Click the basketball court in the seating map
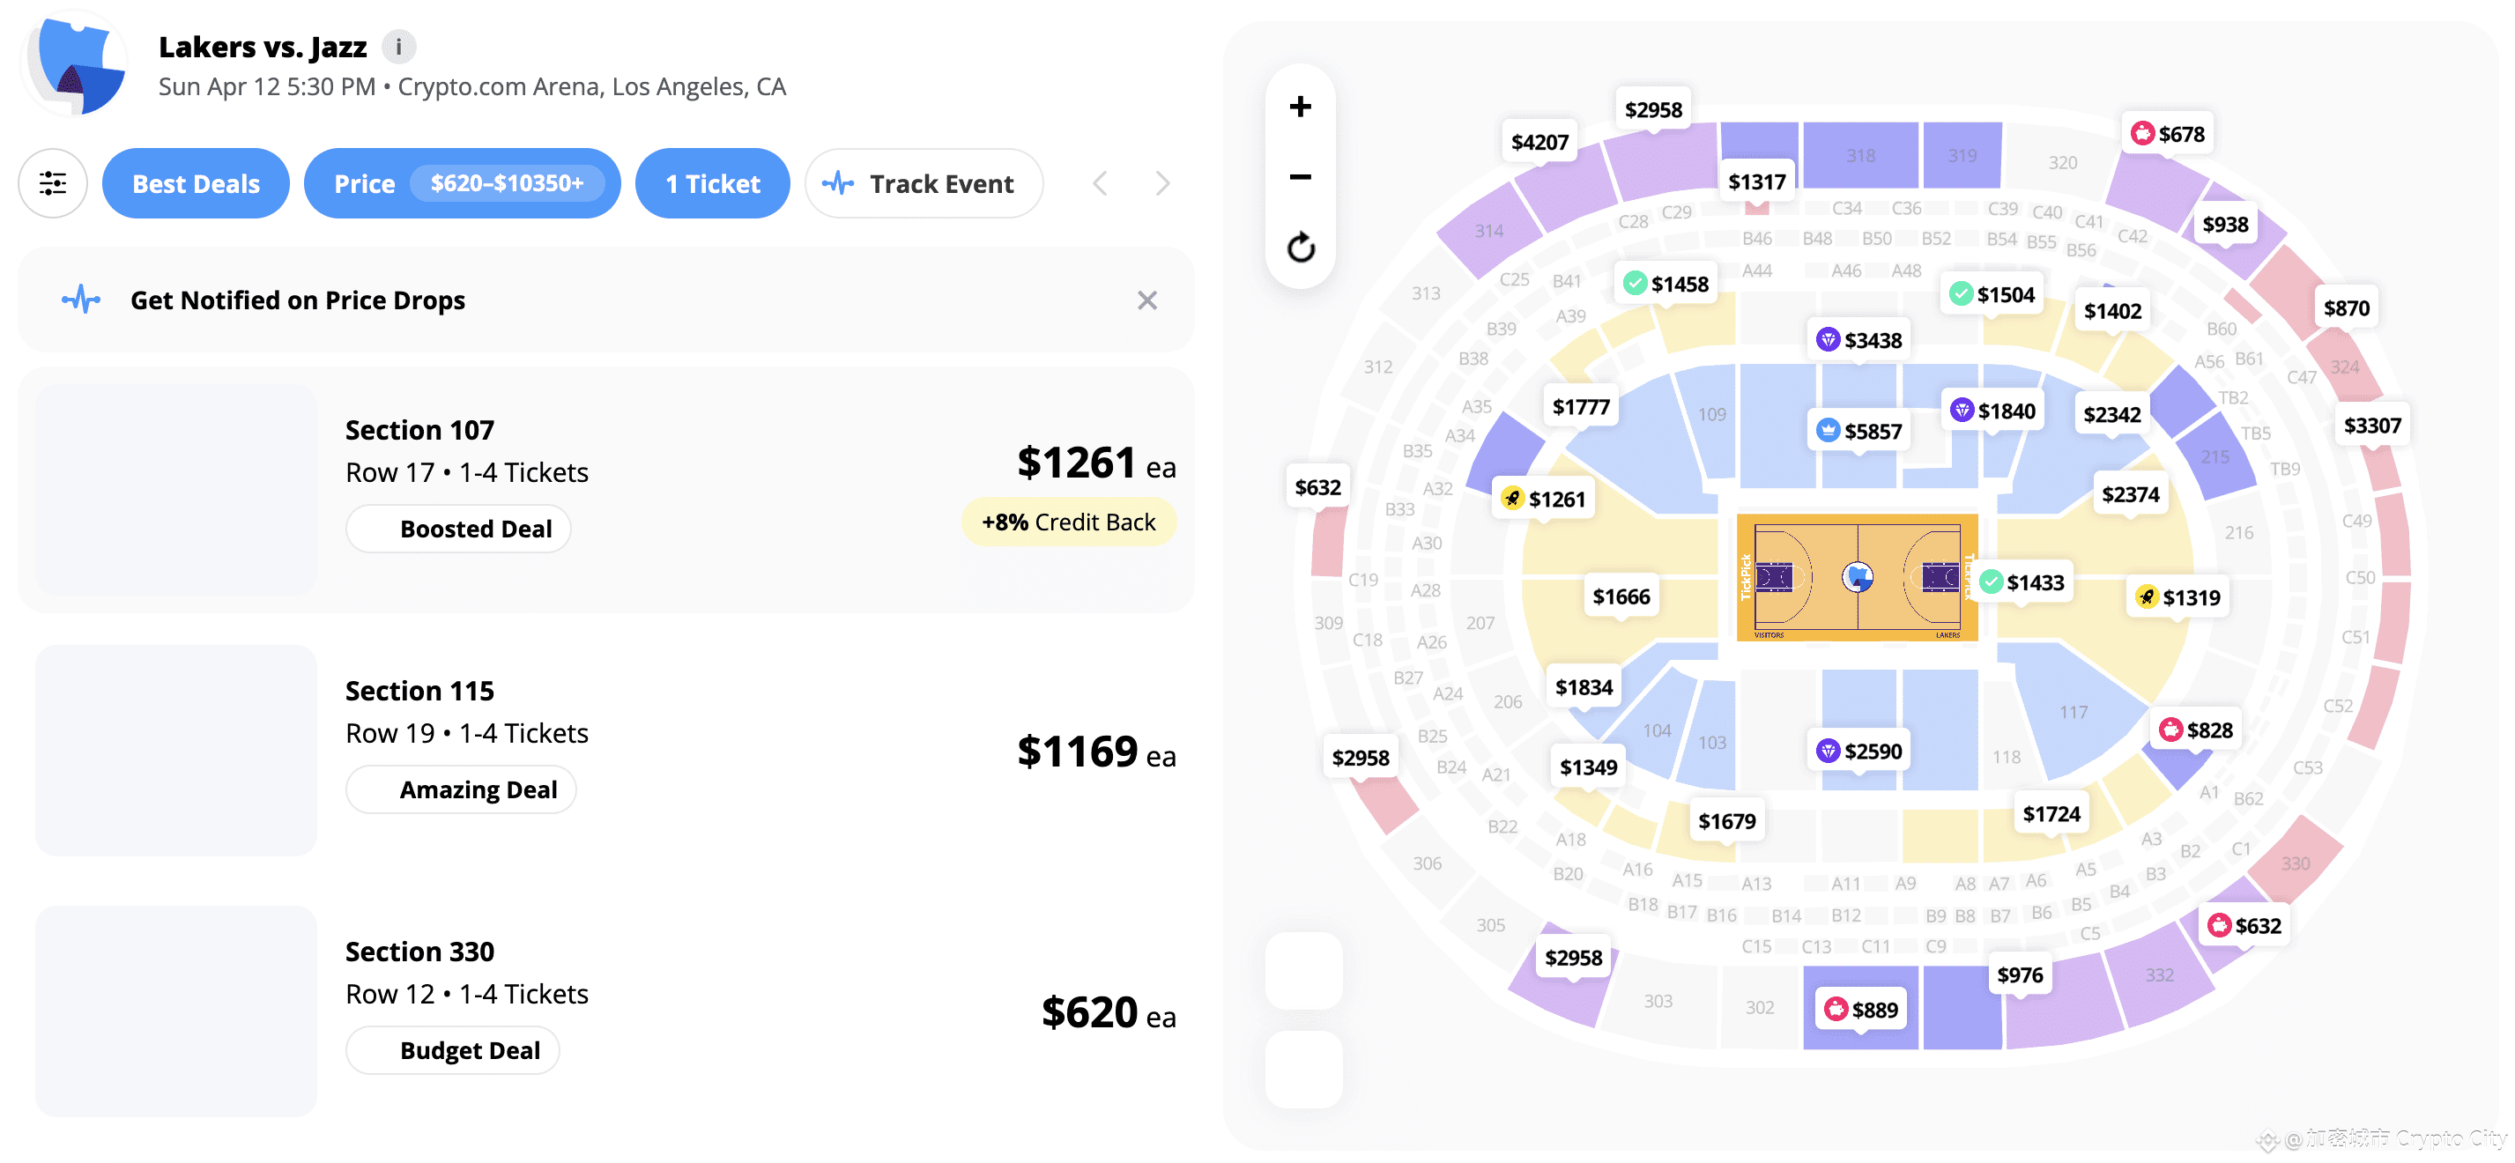2515x1163 pixels. tap(1857, 577)
